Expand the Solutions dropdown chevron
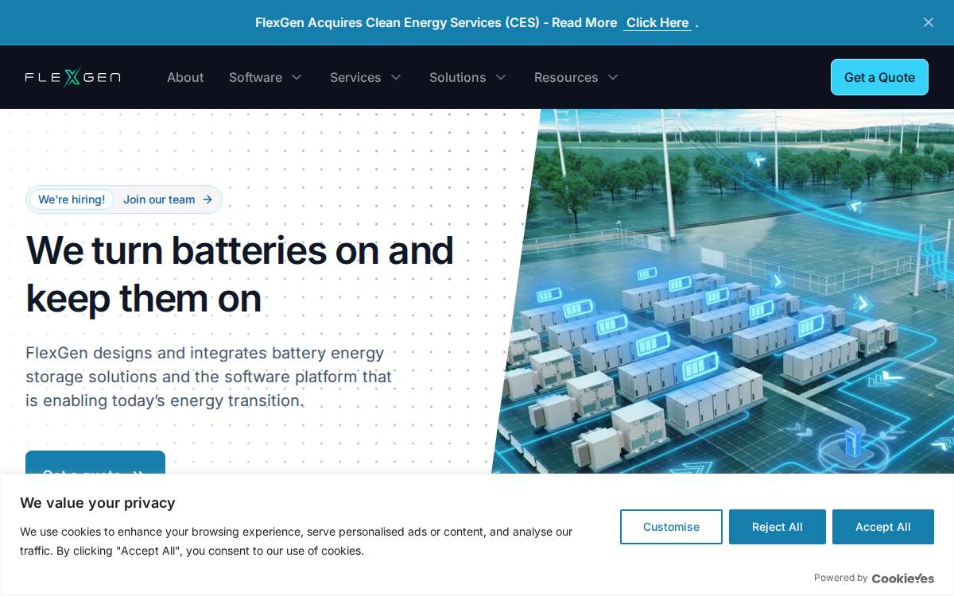 click(x=501, y=77)
